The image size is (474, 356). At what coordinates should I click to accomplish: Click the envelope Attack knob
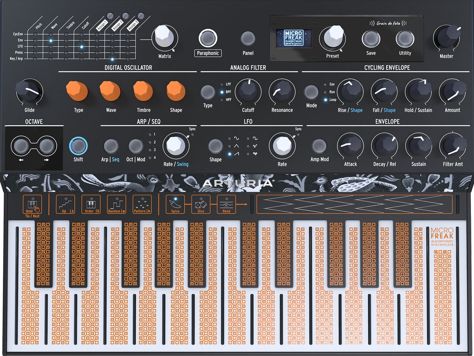[x=350, y=146]
